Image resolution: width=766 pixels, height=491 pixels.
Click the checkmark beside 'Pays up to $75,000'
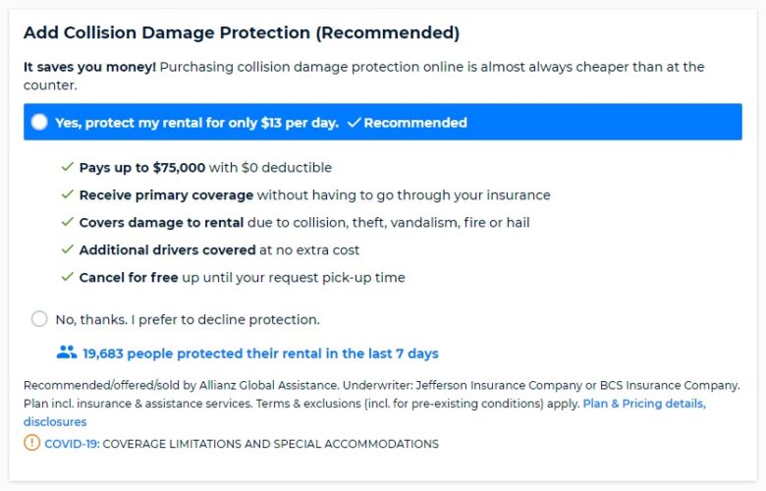coord(67,168)
